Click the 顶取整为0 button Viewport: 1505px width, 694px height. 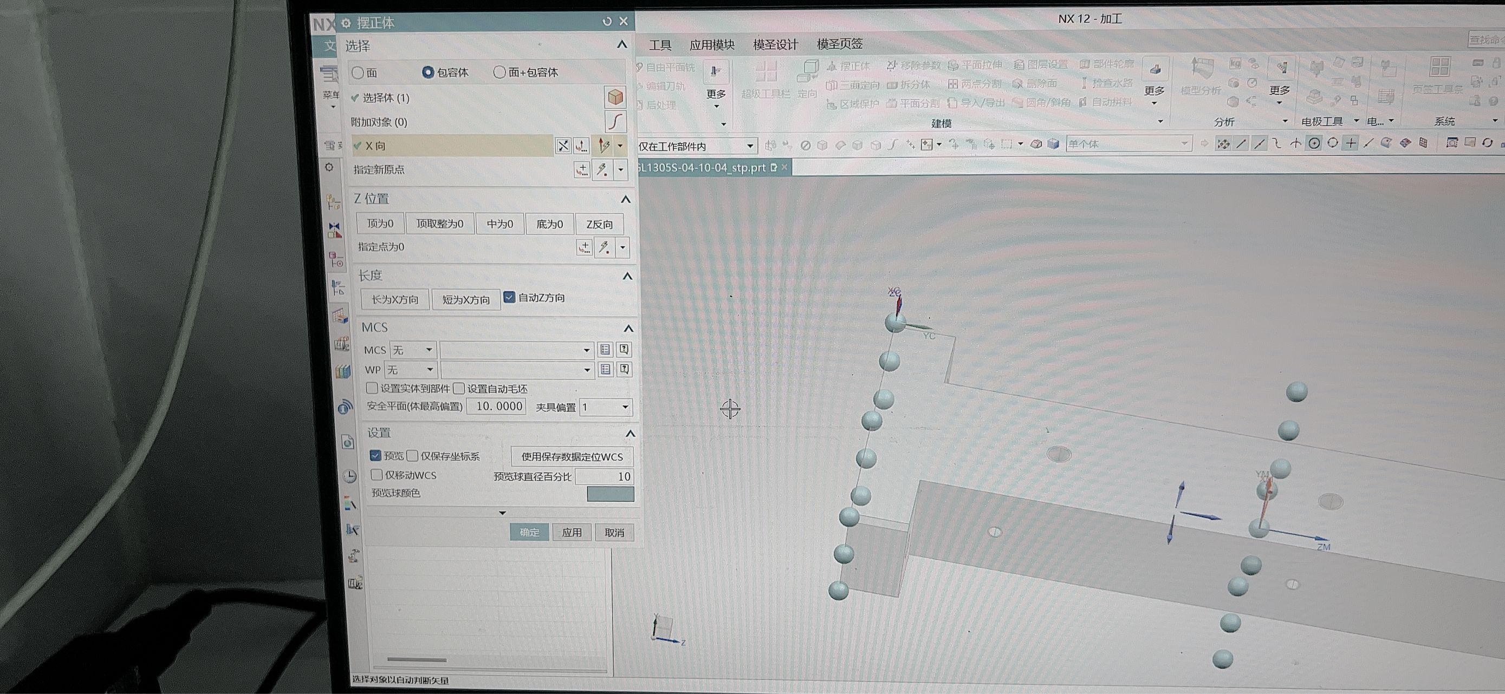click(x=439, y=224)
